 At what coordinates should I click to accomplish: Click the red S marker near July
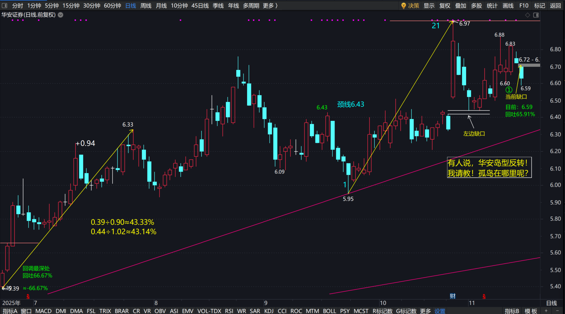[28, 296]
